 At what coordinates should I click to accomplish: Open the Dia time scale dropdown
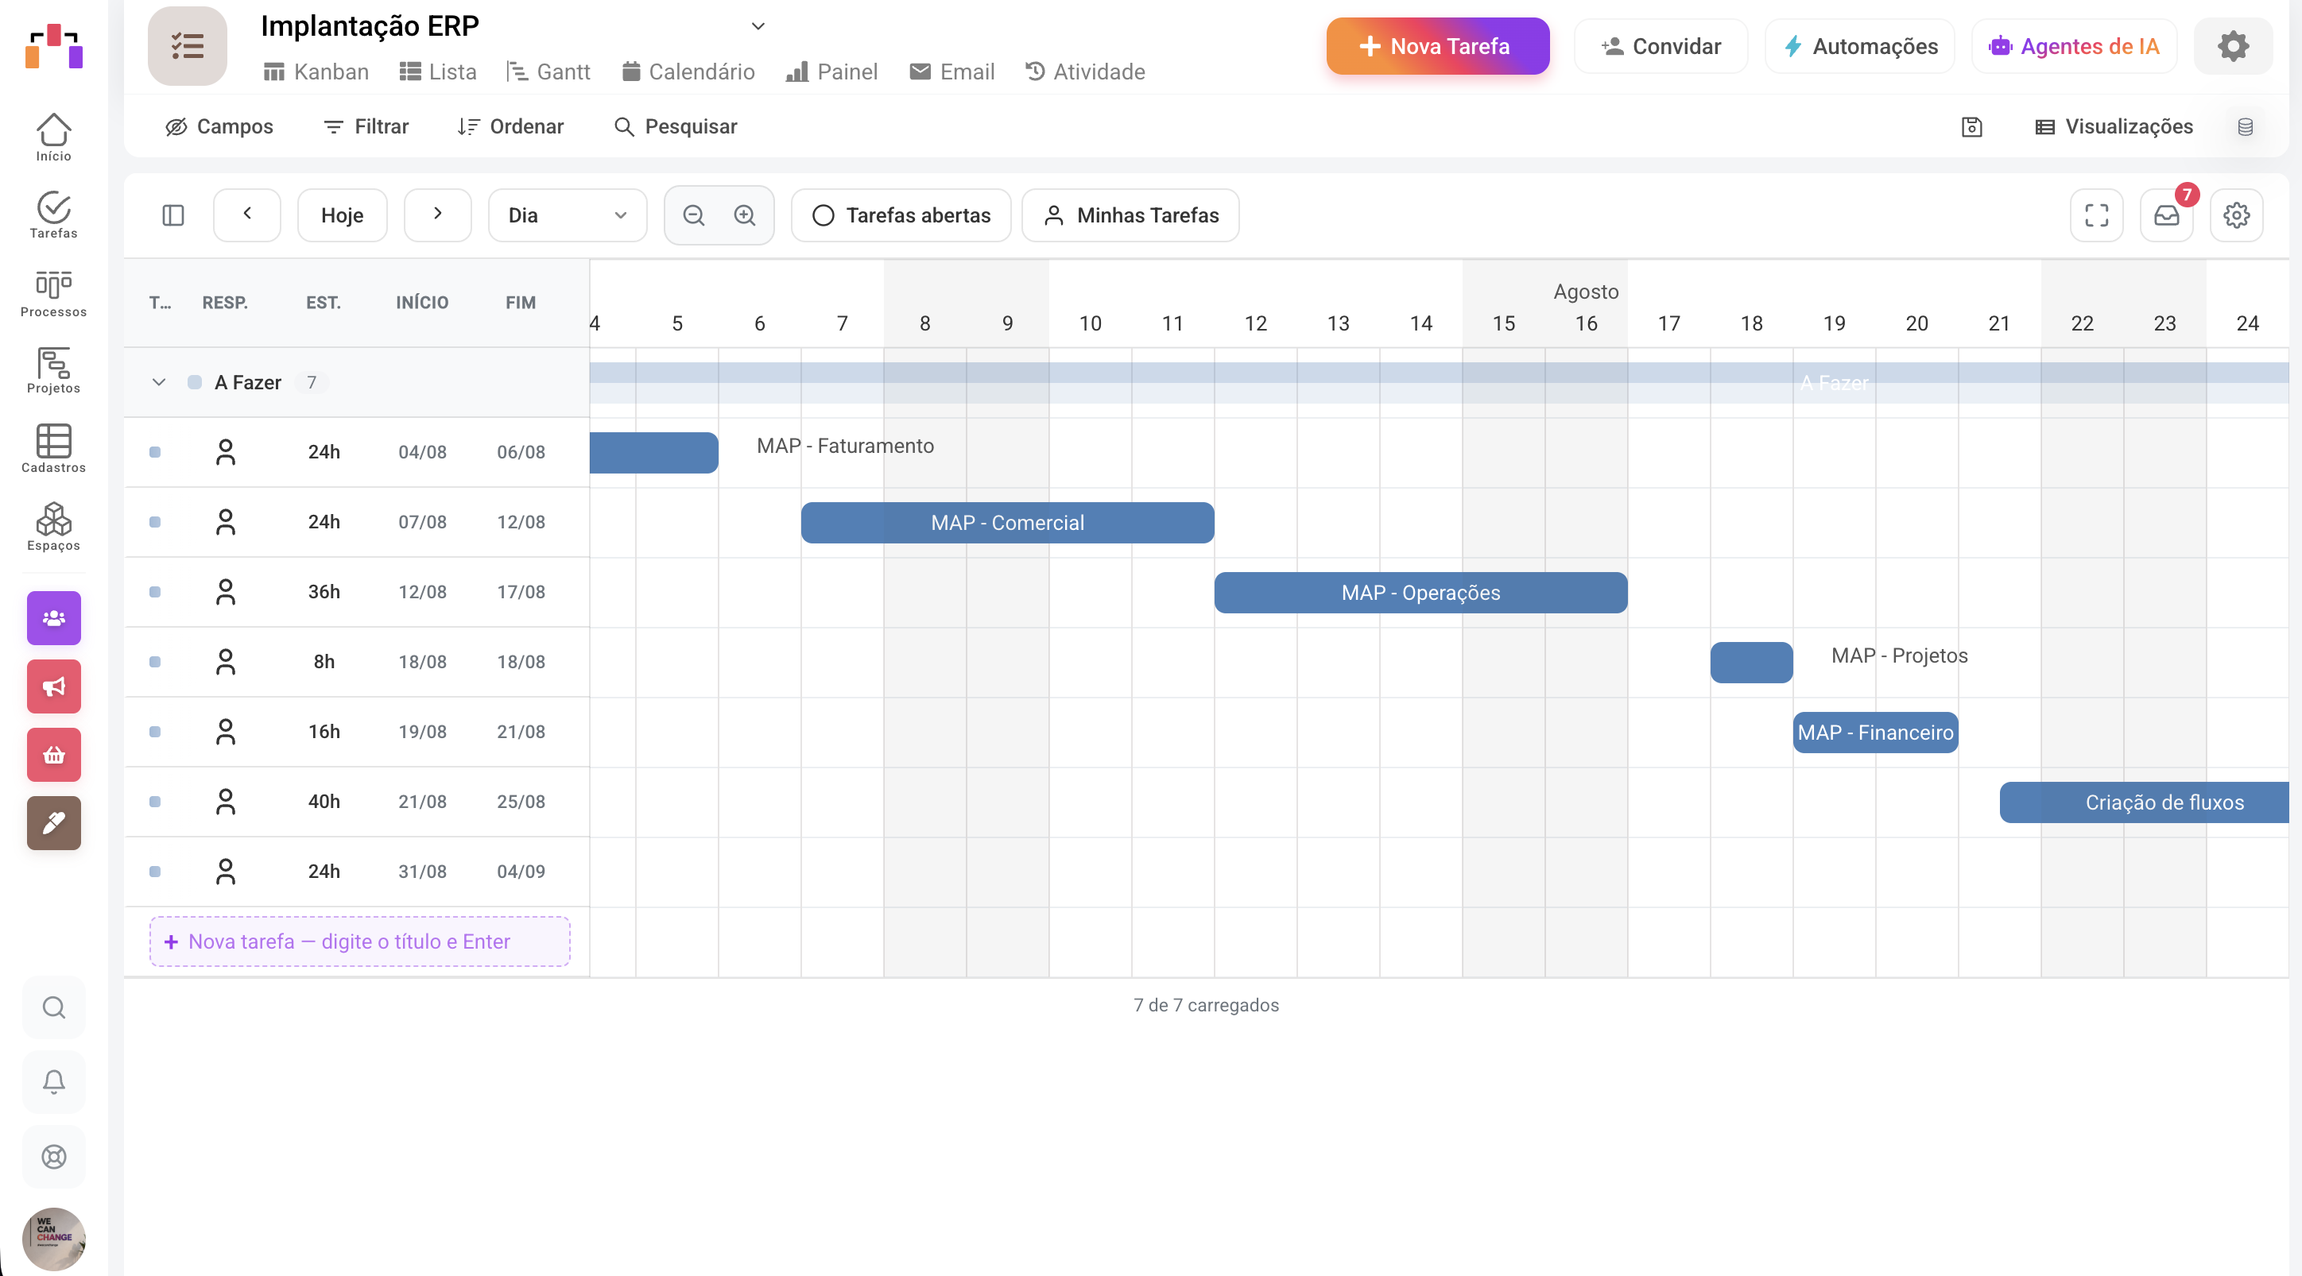pyautogui.click(x=568, y=215)
